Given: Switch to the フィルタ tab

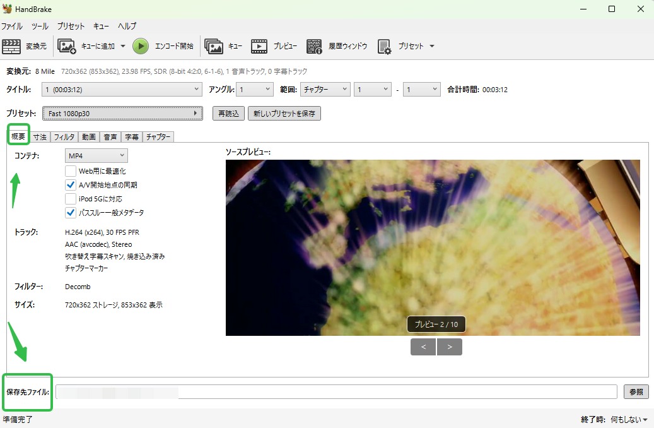Looking at the screenshot, I should click(64, 137).
